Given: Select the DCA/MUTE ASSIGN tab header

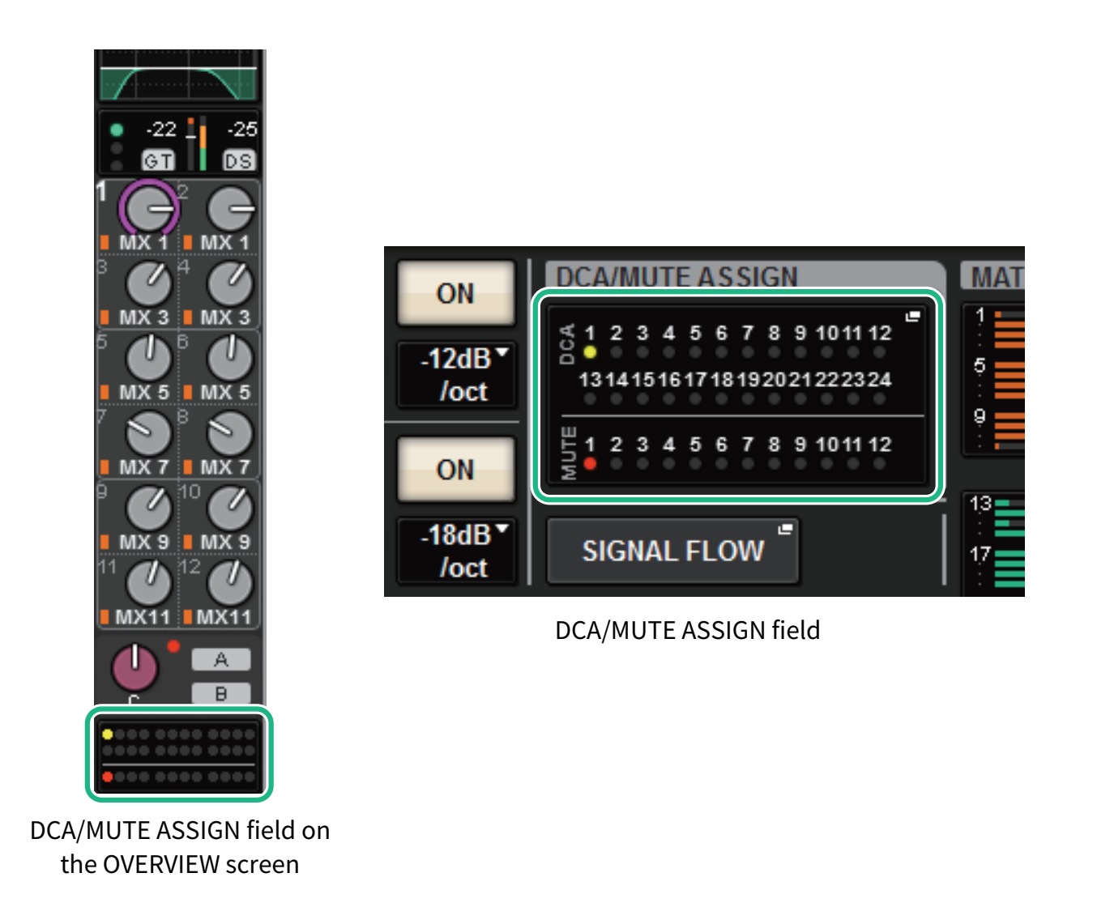Looking at the screenshot, I should tap(677, 277).
